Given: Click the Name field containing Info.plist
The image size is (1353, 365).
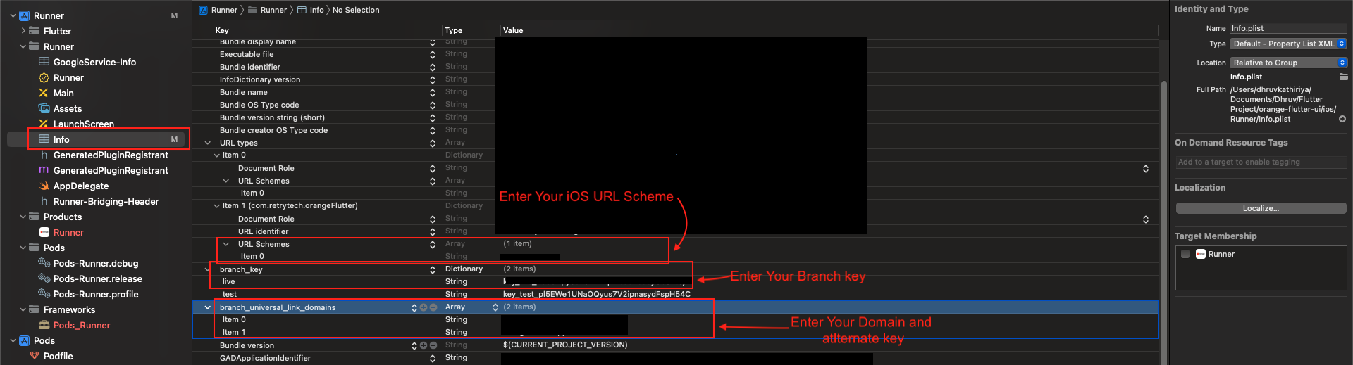Looking at the screenshot, I should (1287, 28).
